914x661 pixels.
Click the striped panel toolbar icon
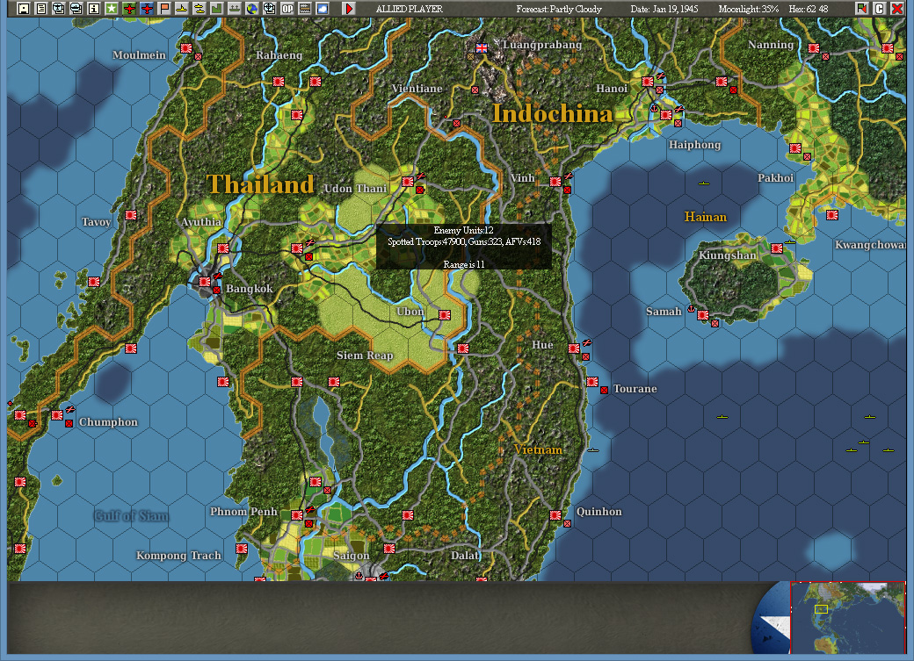click(304, 9)
